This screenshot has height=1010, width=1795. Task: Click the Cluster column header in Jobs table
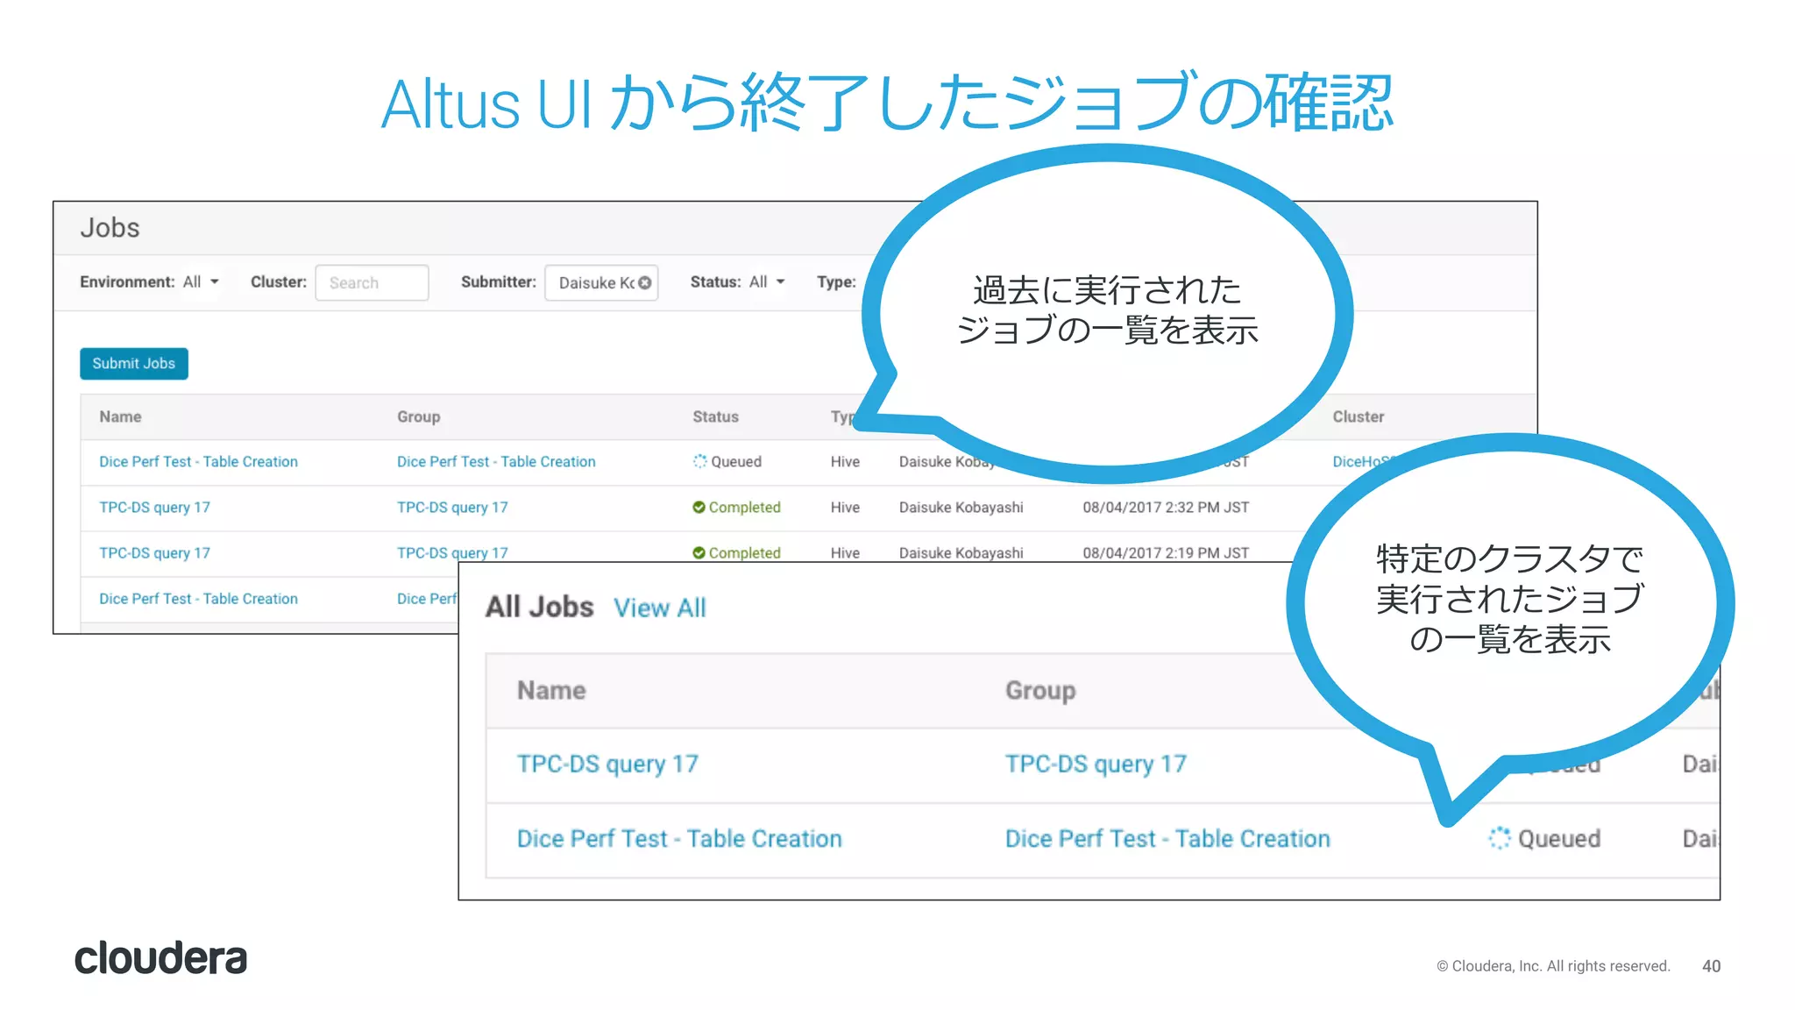tap(1359, 417)
